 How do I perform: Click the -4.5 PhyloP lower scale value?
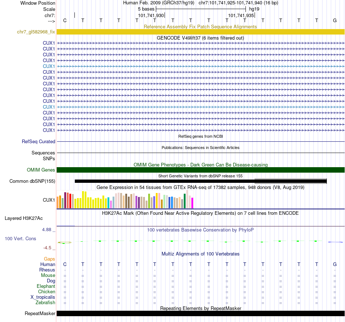point(47,248)
